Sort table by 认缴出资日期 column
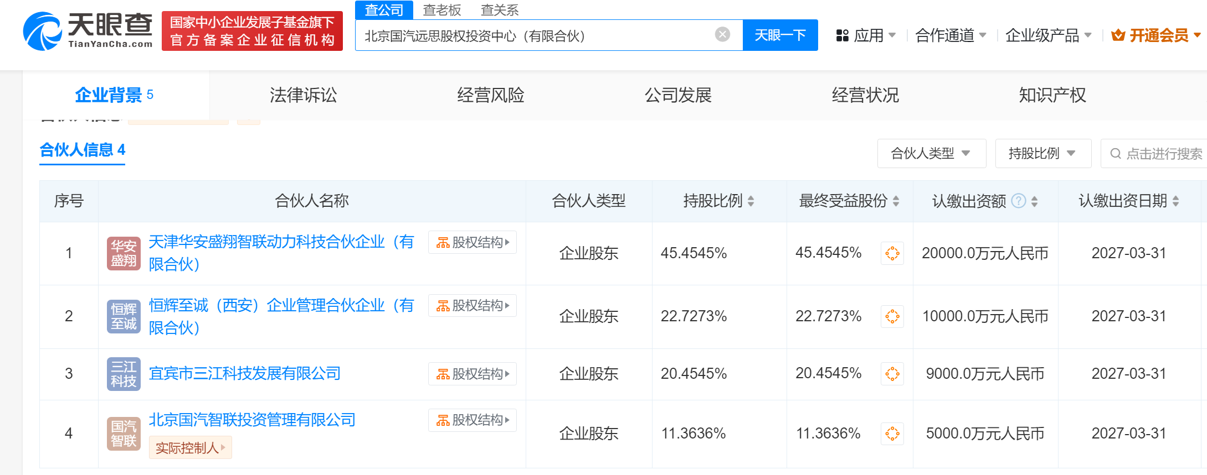 1175,201
